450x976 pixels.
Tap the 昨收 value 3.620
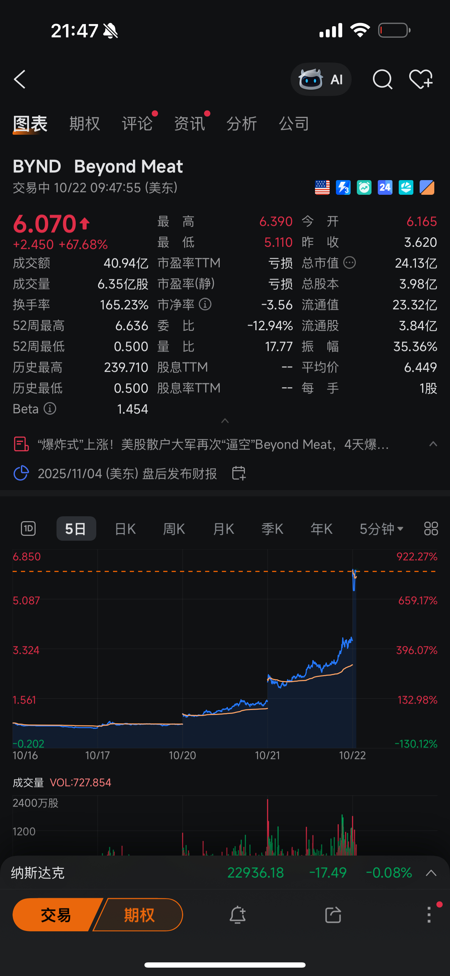click(420, 242)
